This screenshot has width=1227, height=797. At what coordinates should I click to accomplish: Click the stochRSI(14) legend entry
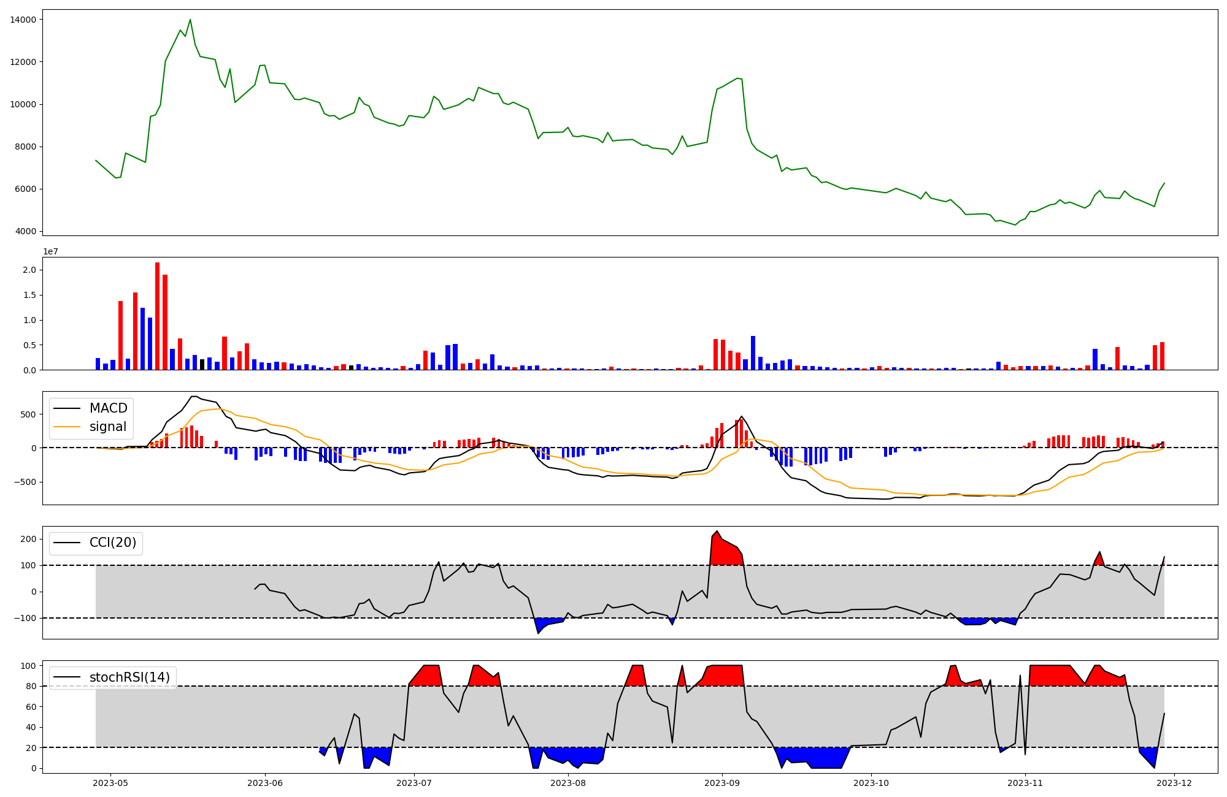pyautogui.click(x=129, y=677)
